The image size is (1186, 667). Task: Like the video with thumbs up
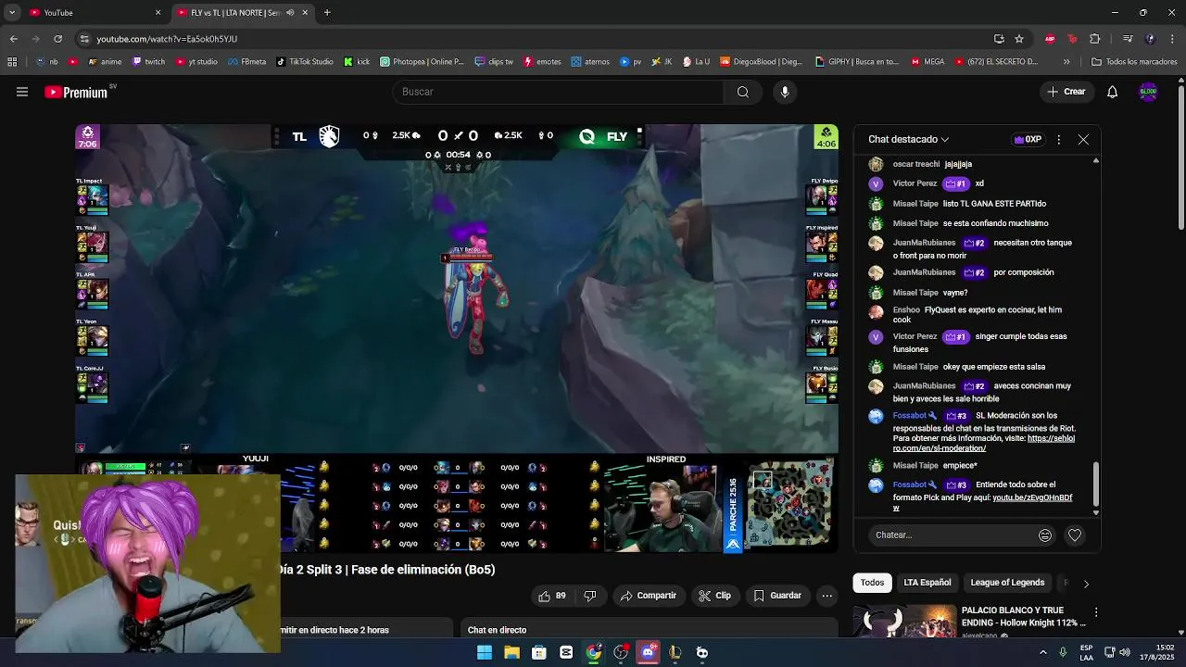[x=553, y=596]
